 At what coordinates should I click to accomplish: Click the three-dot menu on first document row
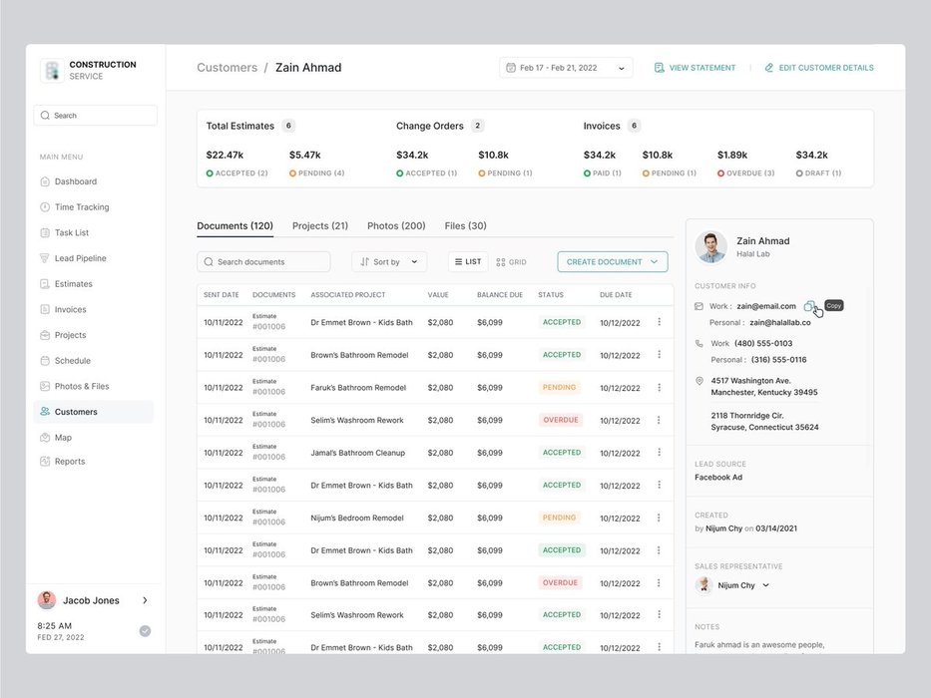tap(659, 322)
